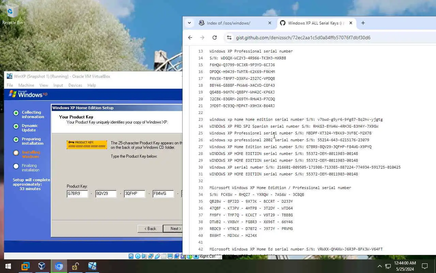
Task: Open Chrome tab search dropdown
Action: (x=189, y=23)
